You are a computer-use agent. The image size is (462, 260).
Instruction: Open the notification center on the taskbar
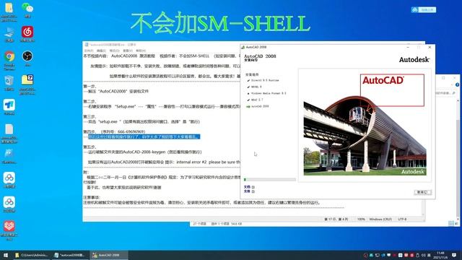tap(454, 255)
